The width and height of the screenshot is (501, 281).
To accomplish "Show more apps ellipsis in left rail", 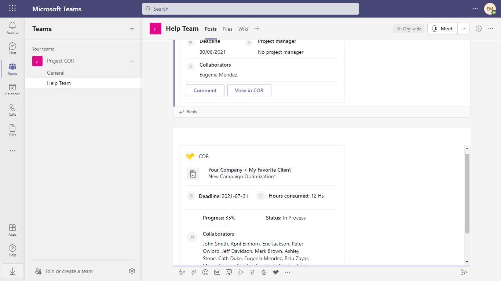I will pos(12,151).
